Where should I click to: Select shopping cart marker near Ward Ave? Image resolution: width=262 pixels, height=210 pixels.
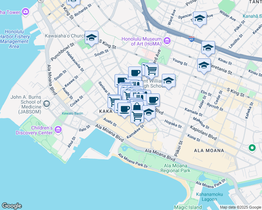pos(152,70)
